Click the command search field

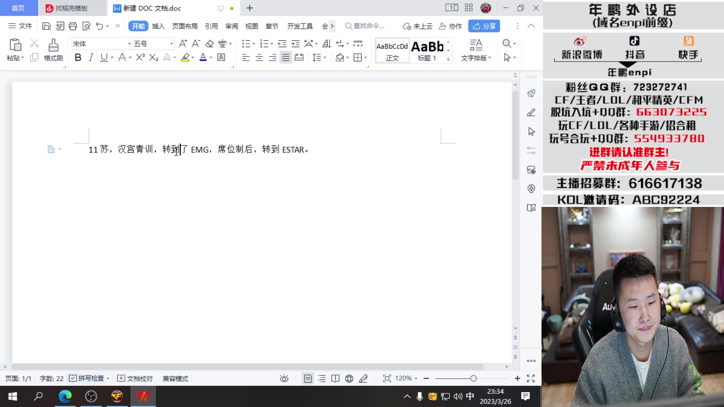click(365, 26)
